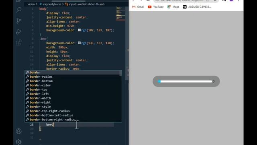The image size is (257, 145).
Task: Open the Accounts menu icon
Action: coord(19,131)
